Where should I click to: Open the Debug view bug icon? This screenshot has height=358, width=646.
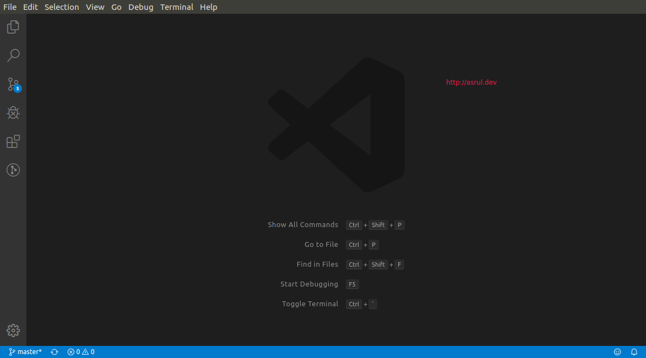coord(13,113)
